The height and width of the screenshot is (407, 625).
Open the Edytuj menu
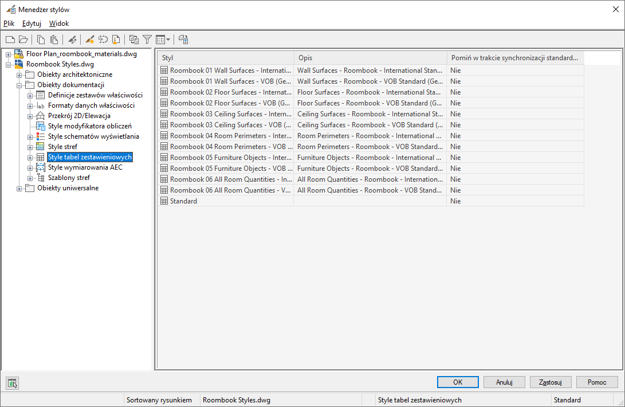click(32, 24)
